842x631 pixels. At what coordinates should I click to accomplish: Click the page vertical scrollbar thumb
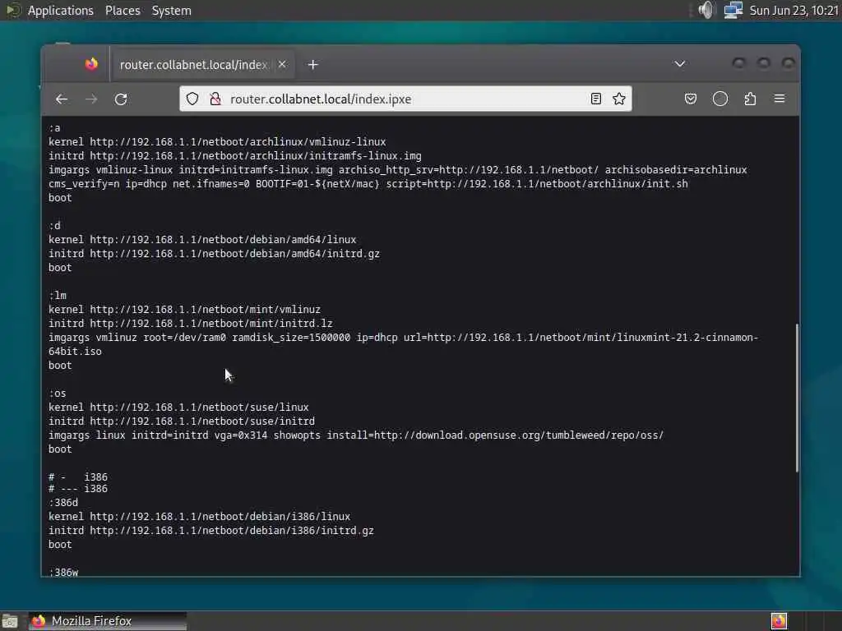coord(797,398)
